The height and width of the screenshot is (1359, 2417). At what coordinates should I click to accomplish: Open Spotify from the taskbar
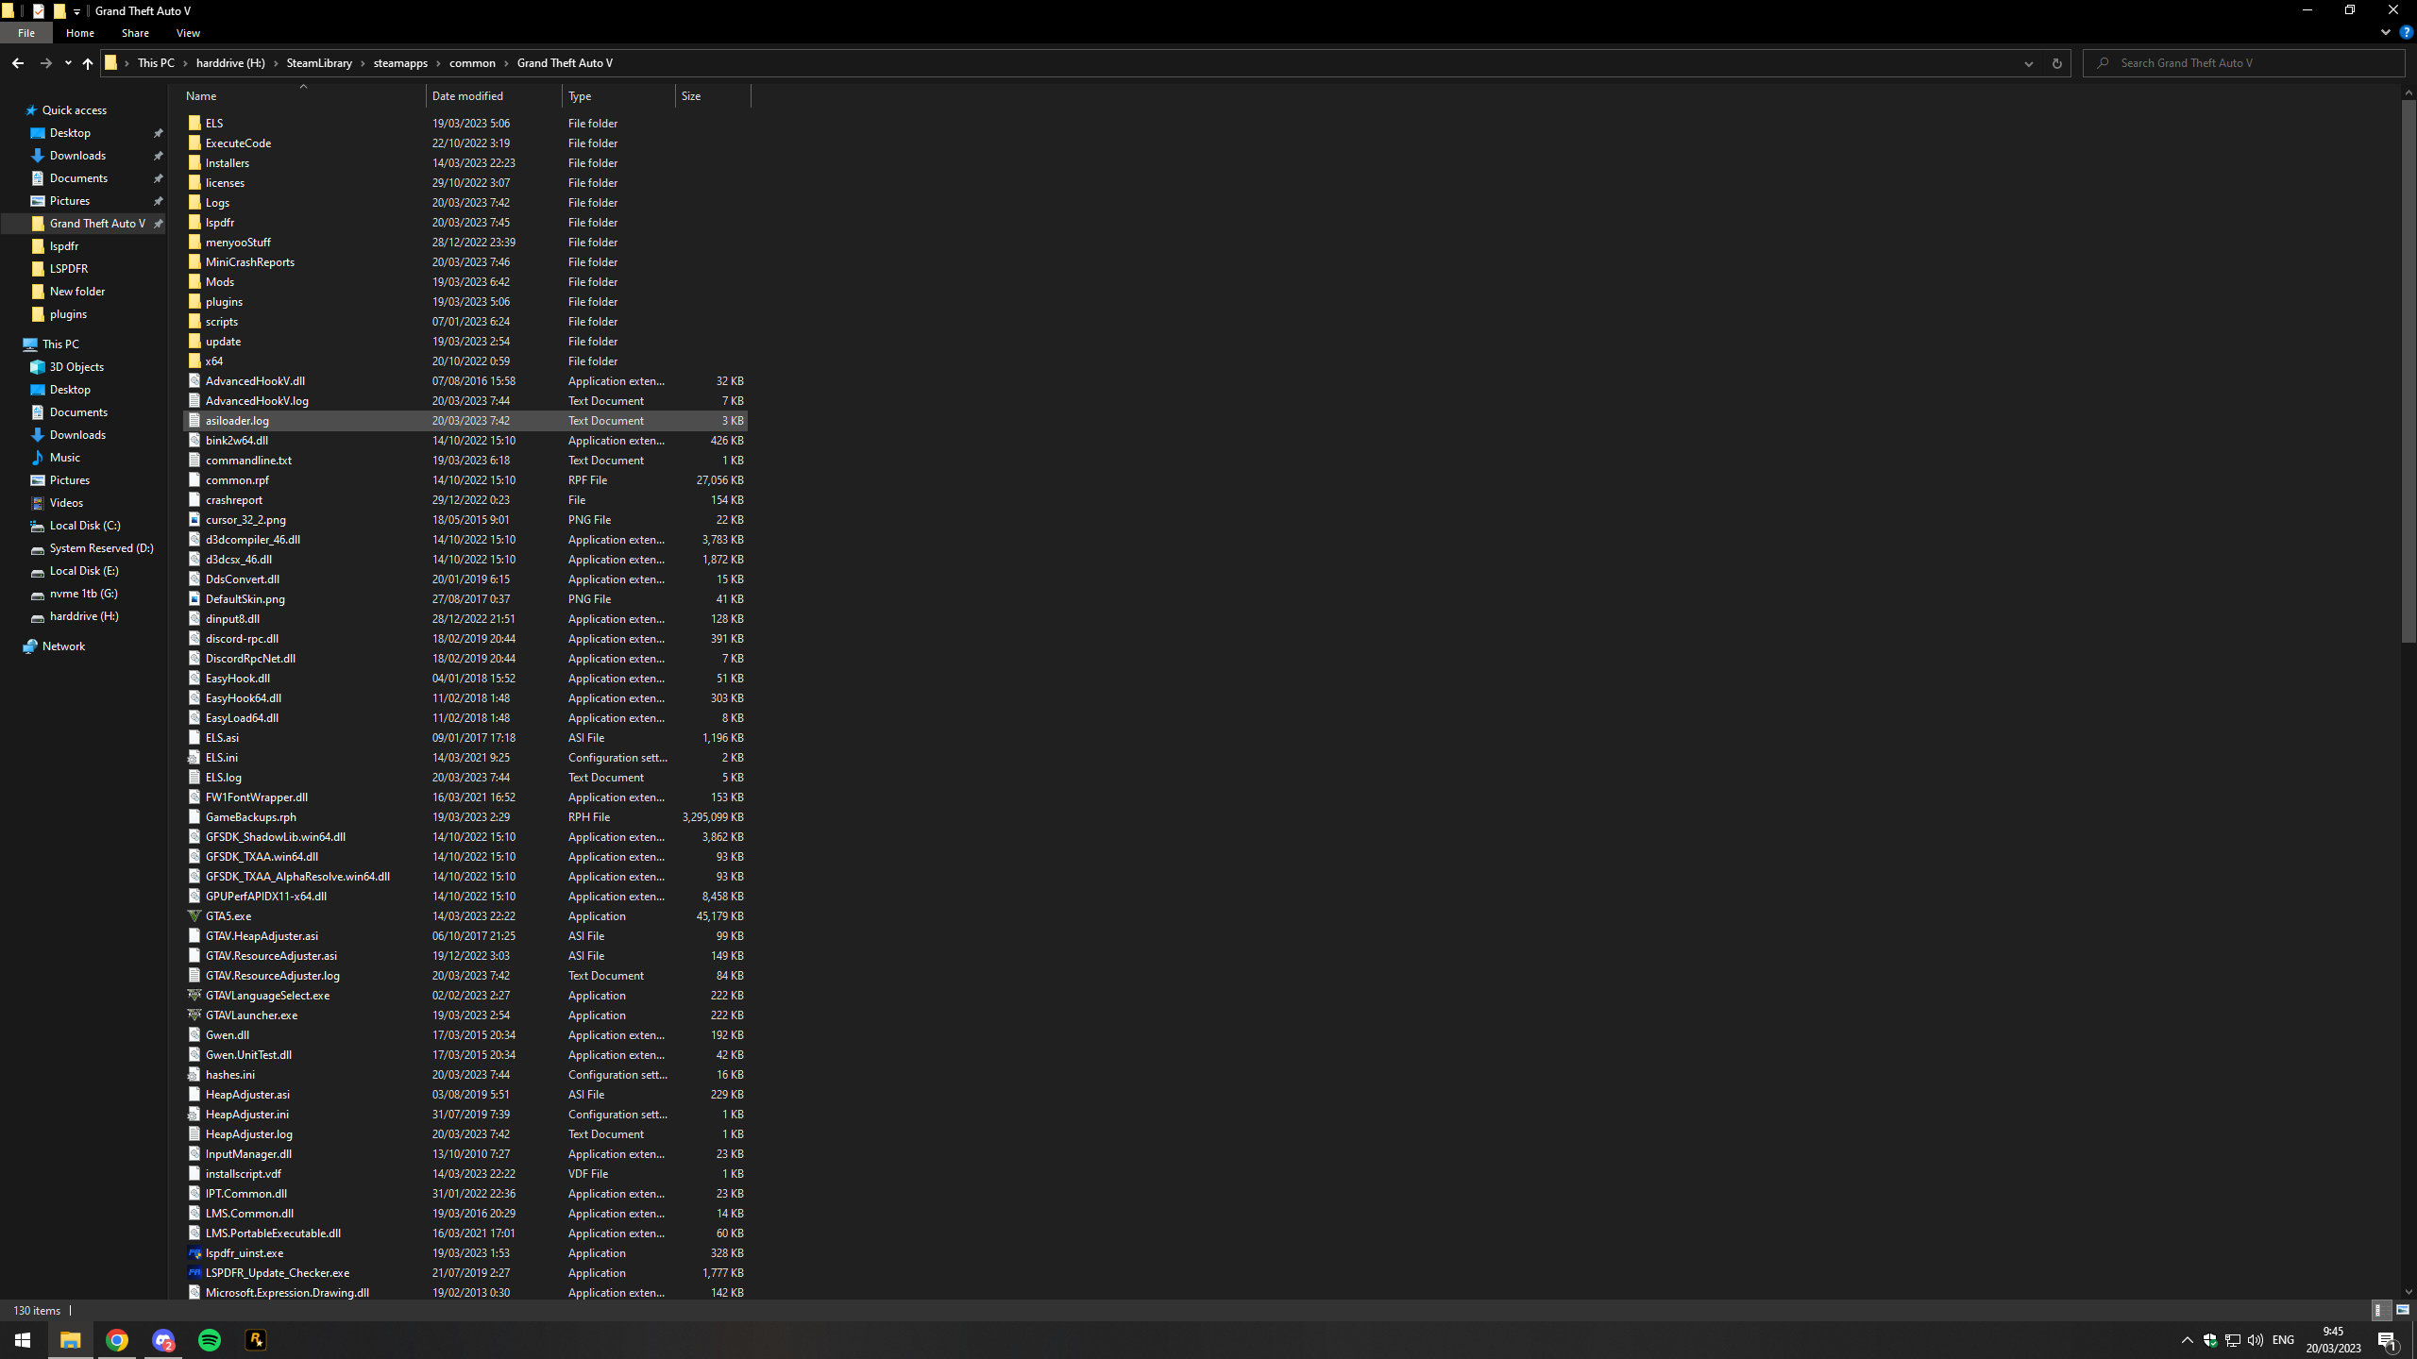point(210,1340)
